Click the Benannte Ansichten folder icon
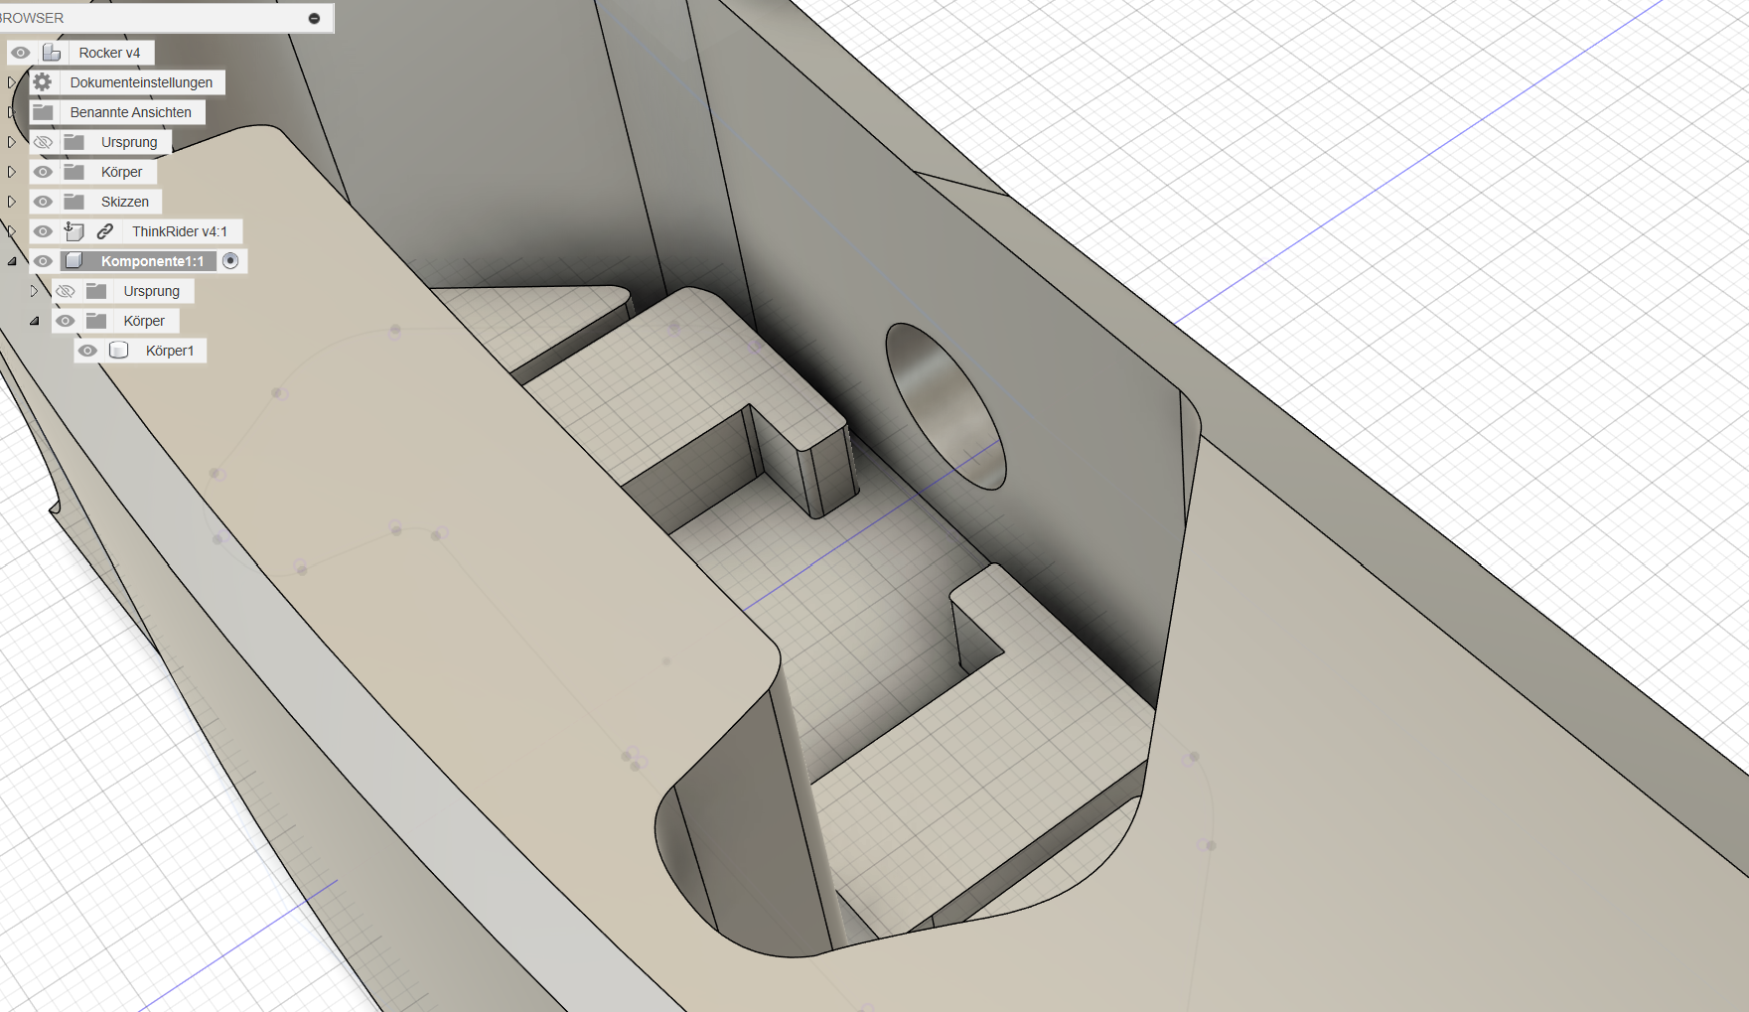Viewport: 1749px width, 1012px height. click(x=43, y=112)
